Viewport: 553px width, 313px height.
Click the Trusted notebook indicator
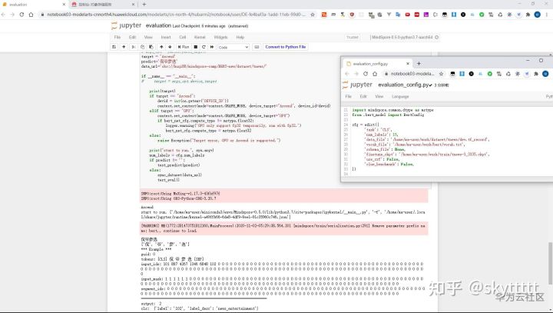352,37
